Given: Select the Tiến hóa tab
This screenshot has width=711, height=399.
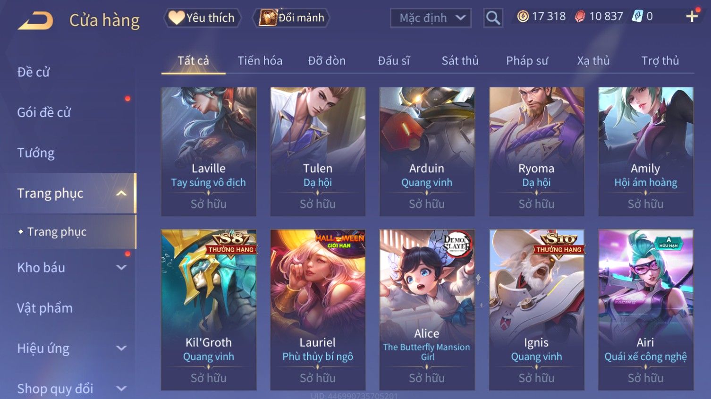Looking at the screenshot, I should tap(260, 60).
